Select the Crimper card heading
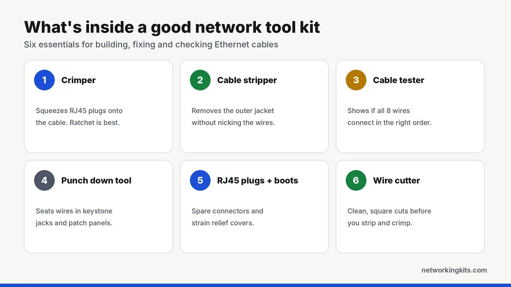 [78, 80]
